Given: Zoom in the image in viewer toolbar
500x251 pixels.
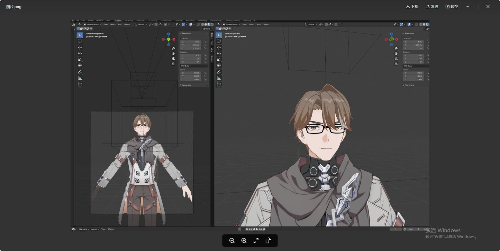Looking at the screenshot, I should click(244, 241).
